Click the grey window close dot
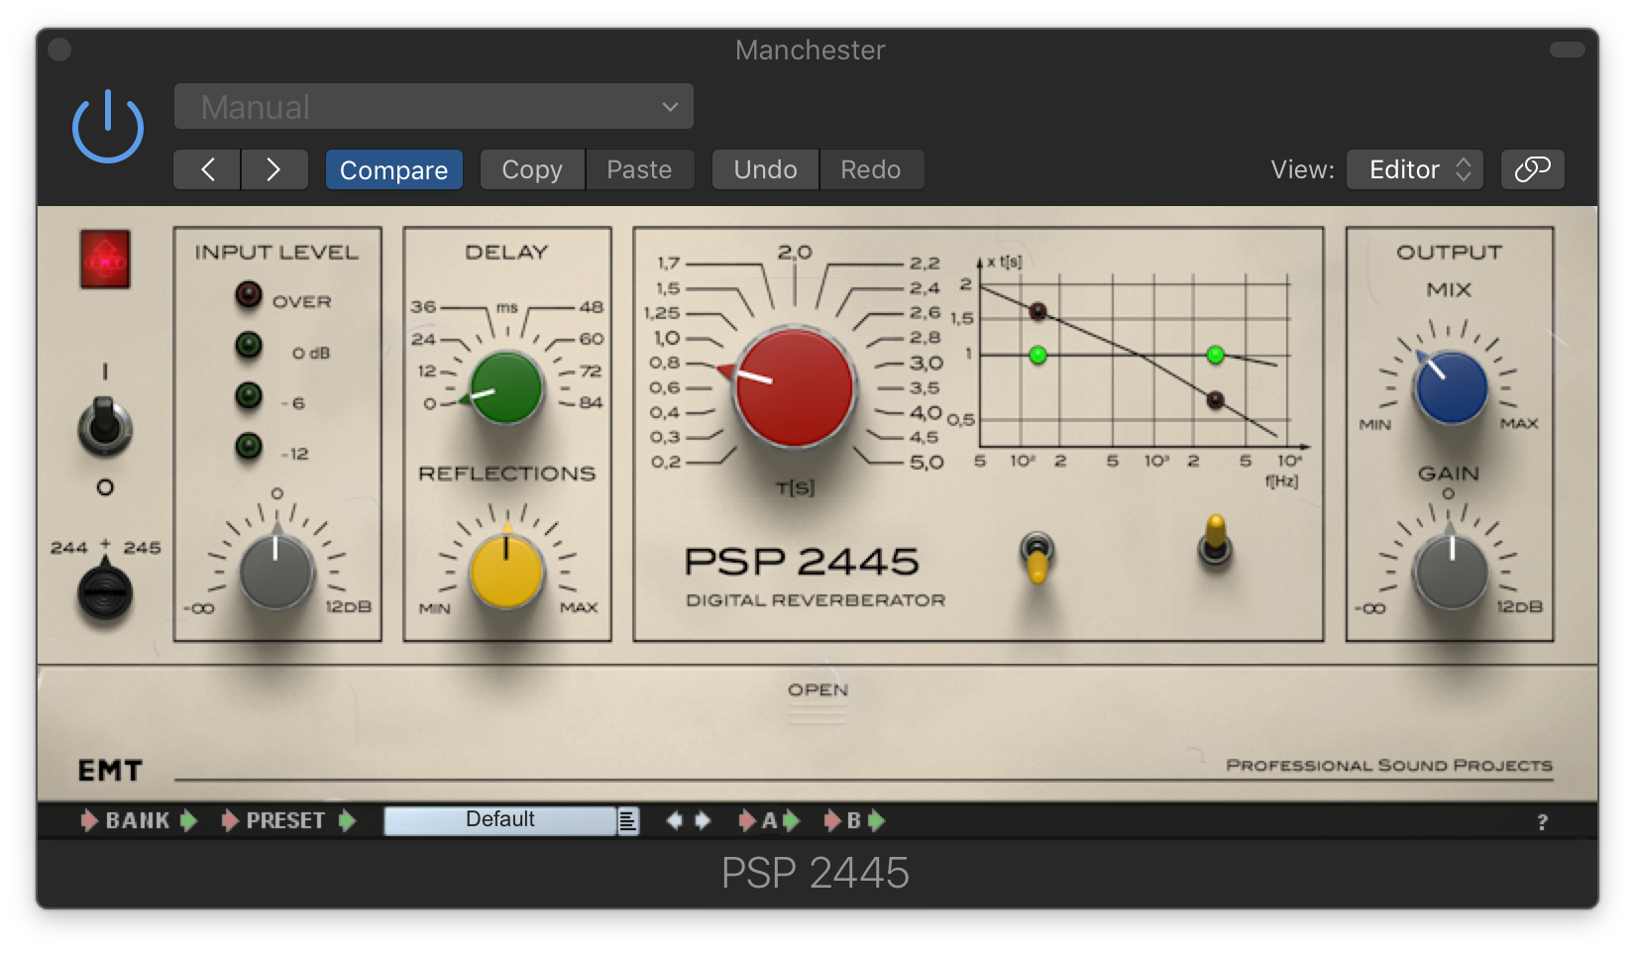Screen dimensions: 1635x953 point(59,50)
